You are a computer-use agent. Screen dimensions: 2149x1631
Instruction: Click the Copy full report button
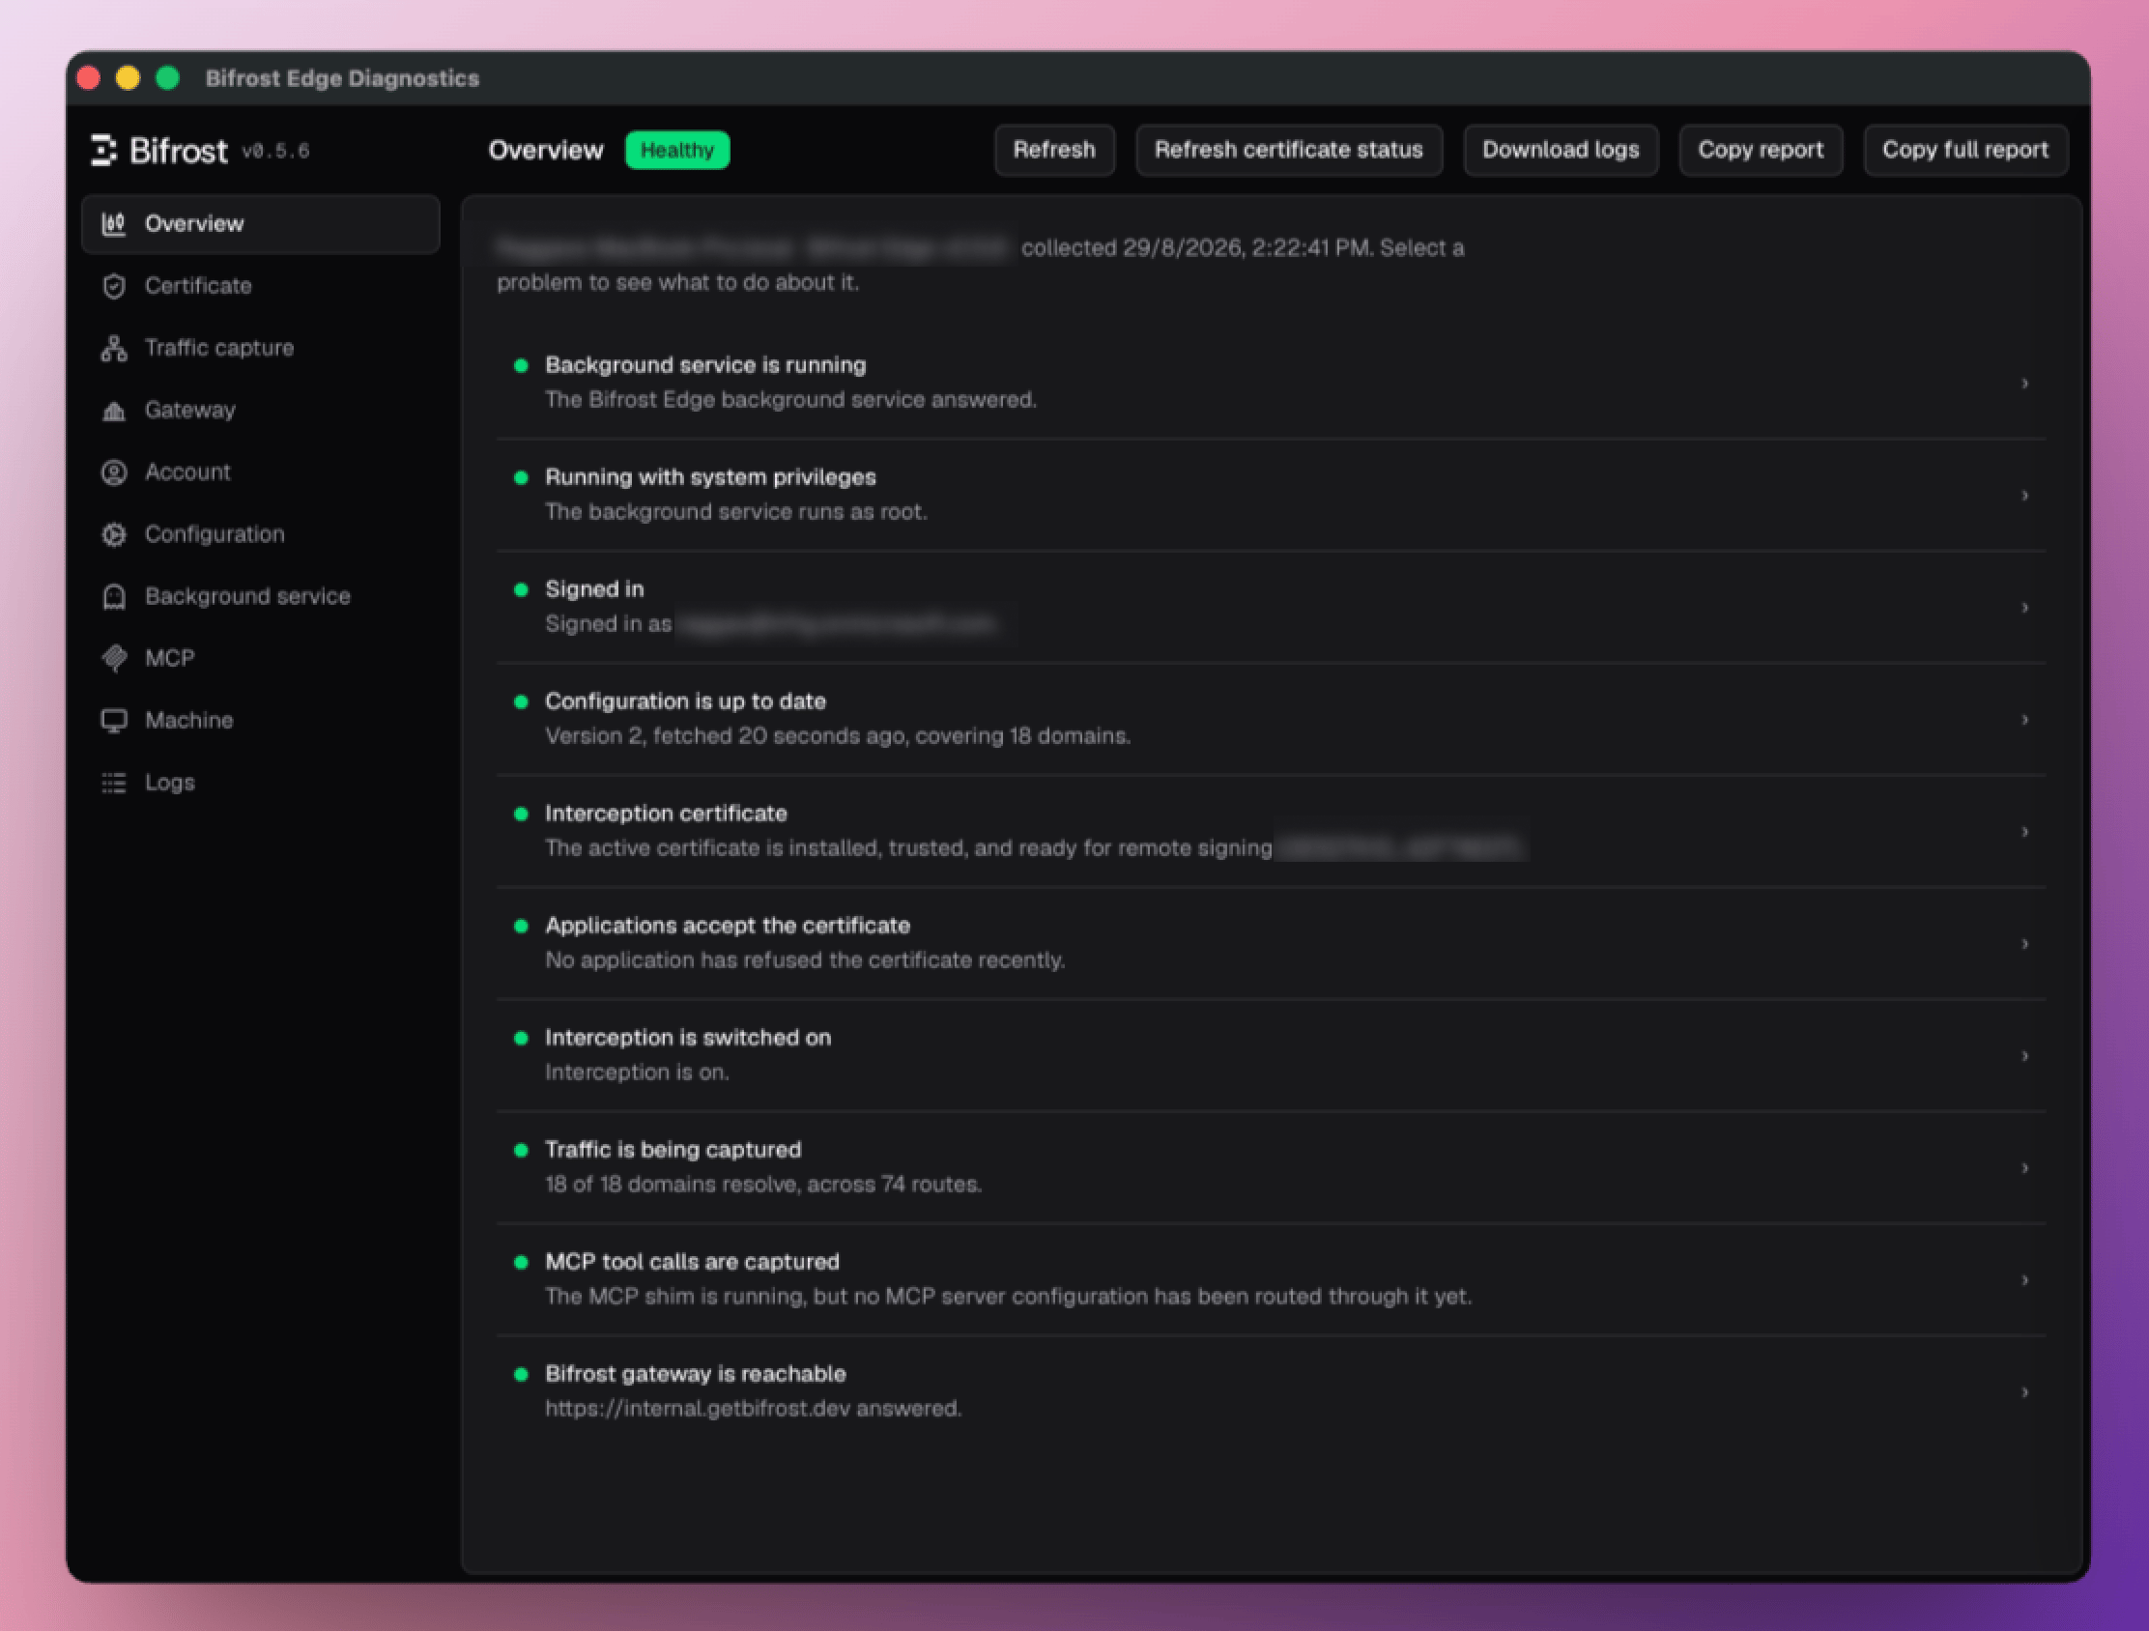(1965, 150)
